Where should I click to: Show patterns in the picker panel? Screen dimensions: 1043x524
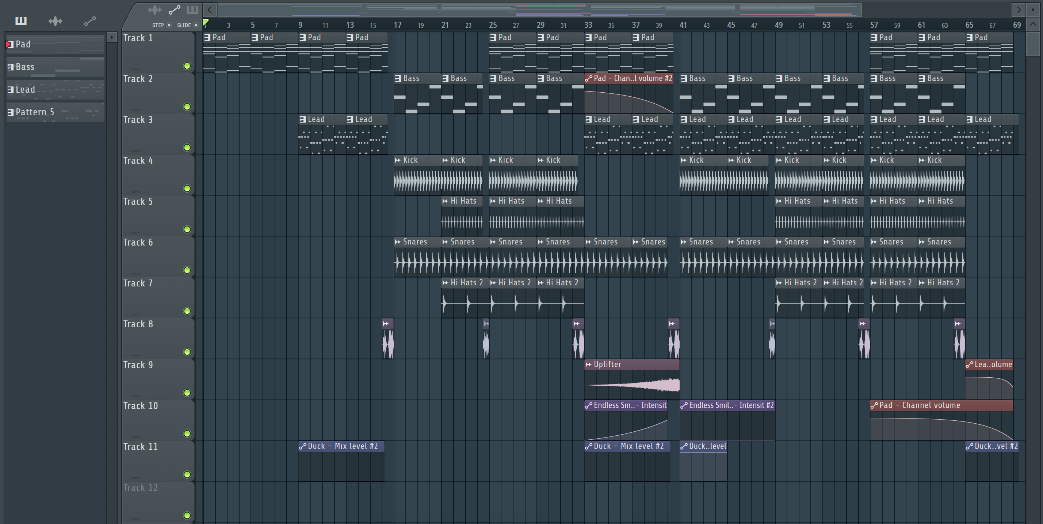point(21,21)
